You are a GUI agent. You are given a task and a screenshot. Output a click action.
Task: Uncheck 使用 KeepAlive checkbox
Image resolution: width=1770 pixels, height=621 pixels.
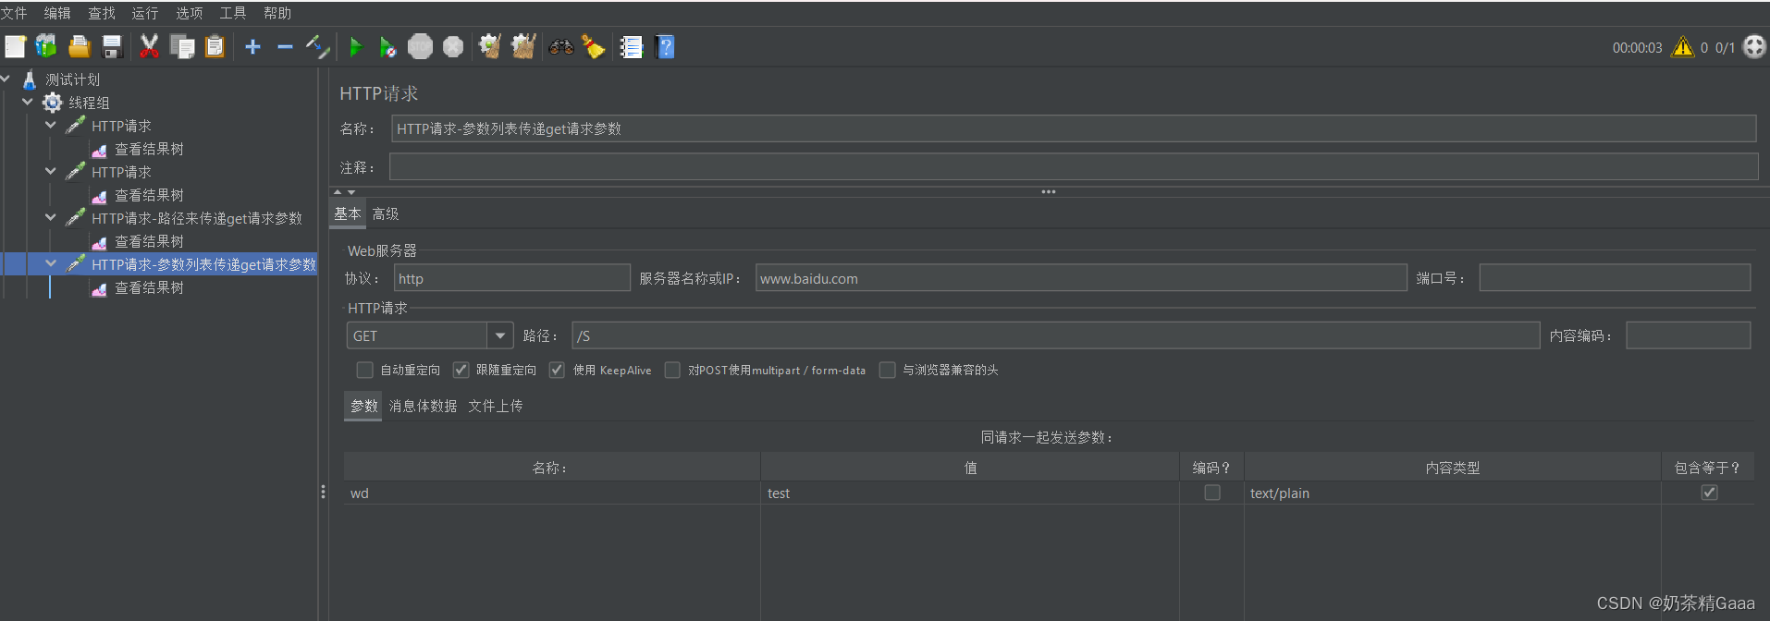coord(557,370)
